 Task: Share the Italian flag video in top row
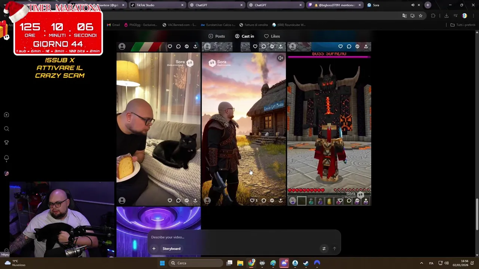pyautogui.click(x=195, y=46)
